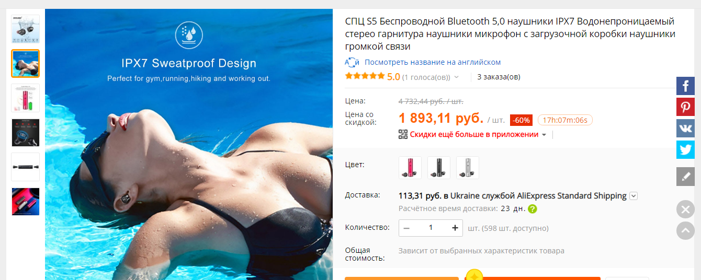Select the pink color variant

click(410, 167)
